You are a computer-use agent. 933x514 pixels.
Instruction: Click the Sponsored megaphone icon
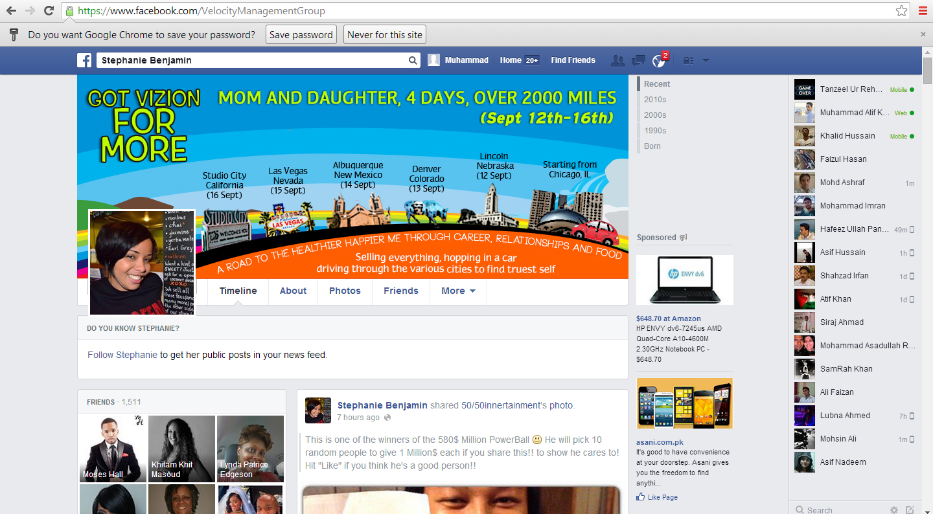(682, 237)
